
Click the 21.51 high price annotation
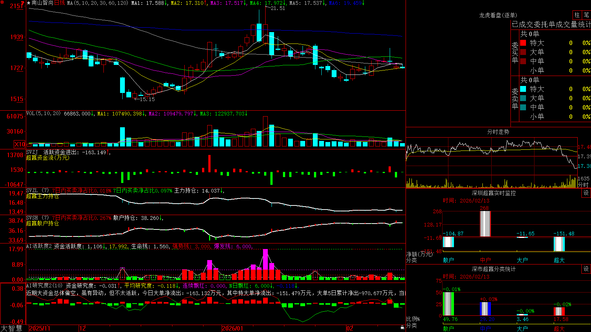(278, 8)
